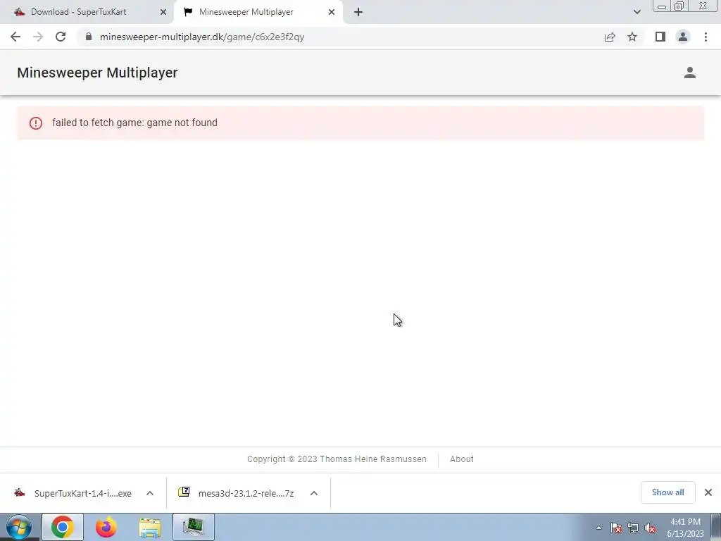Click the lock icon beside the URL
The width and height of the screenshot is (721, 541).
point(89,37)
